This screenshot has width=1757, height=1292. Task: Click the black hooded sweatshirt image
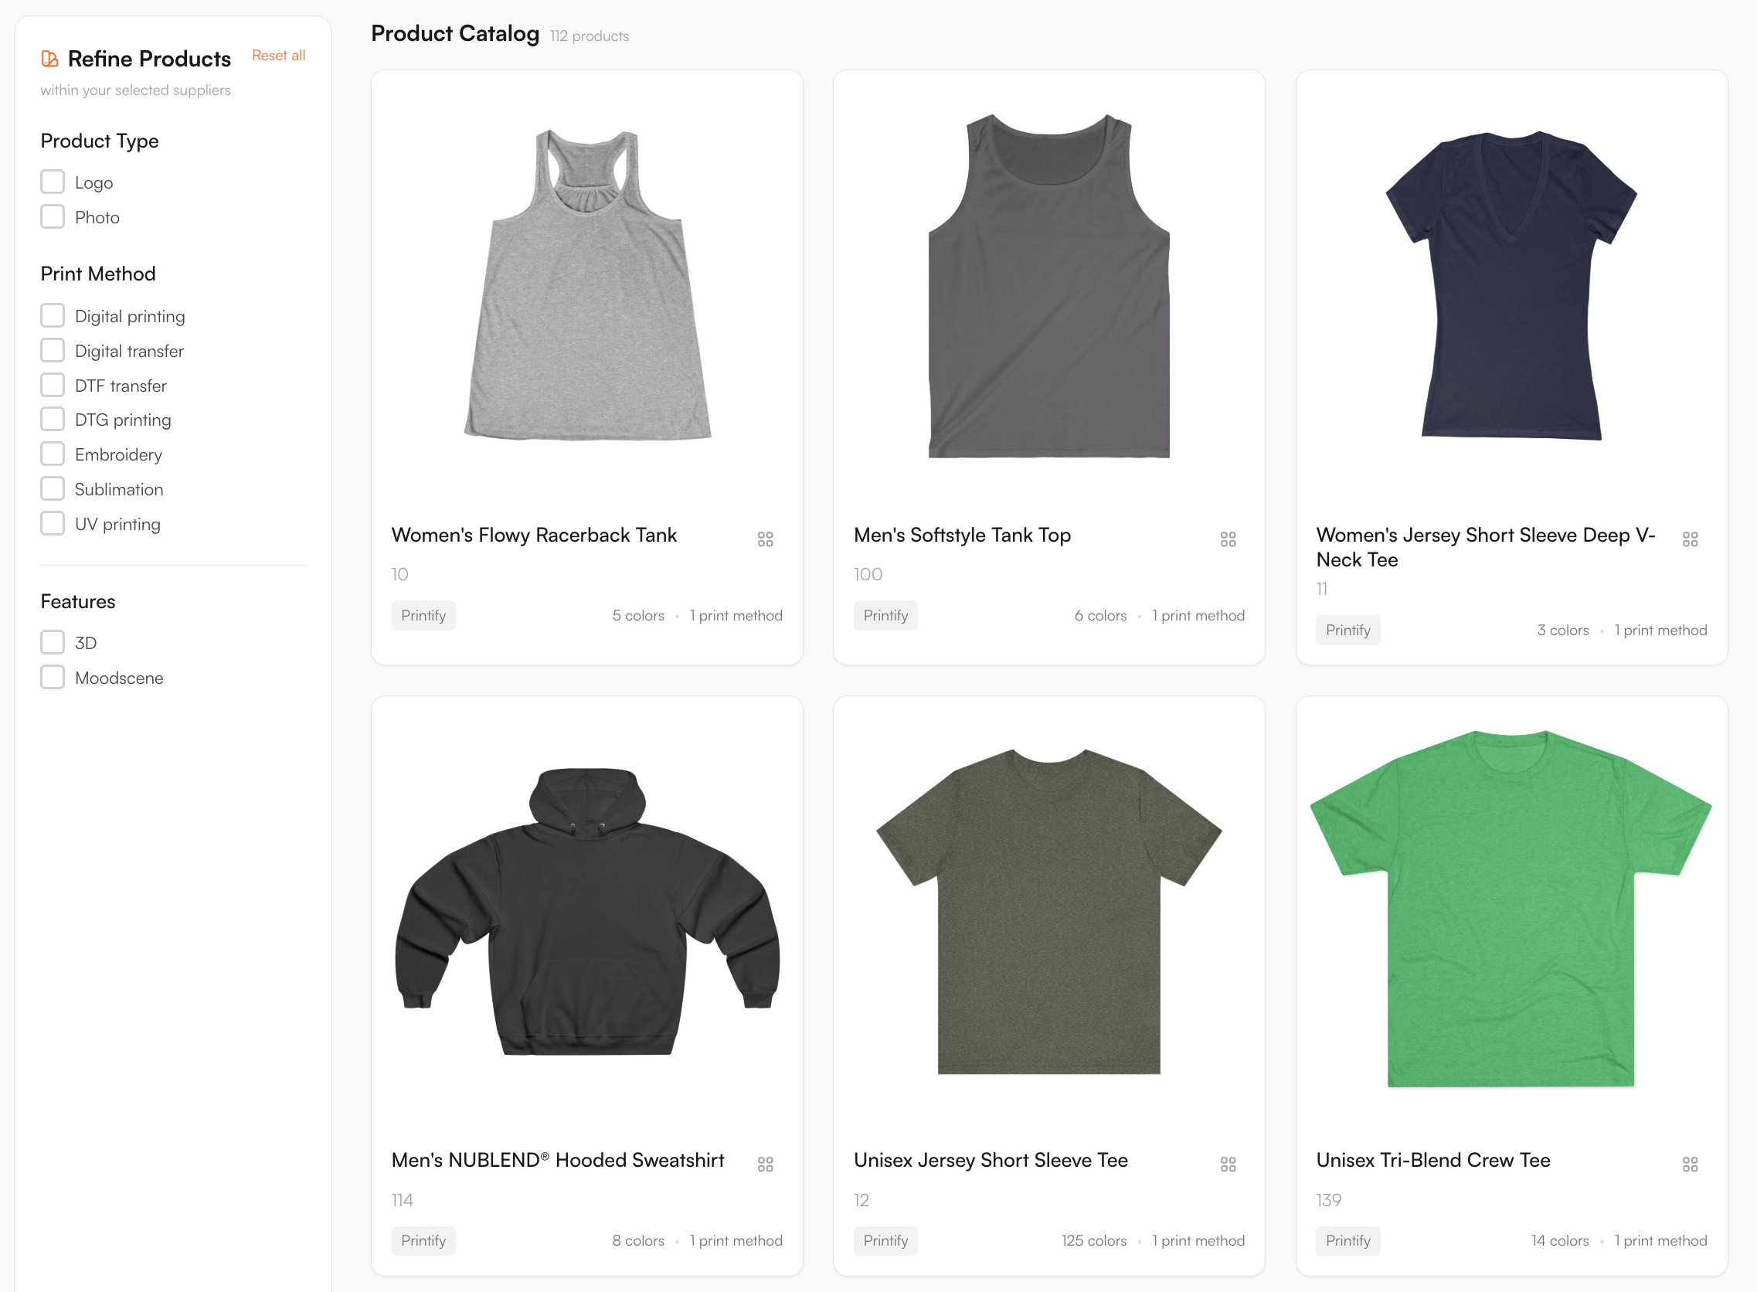(x=587, y=911)
